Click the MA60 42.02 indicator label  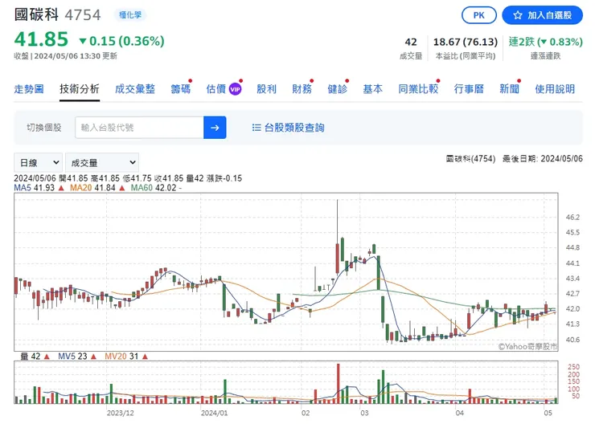(156, 188)
